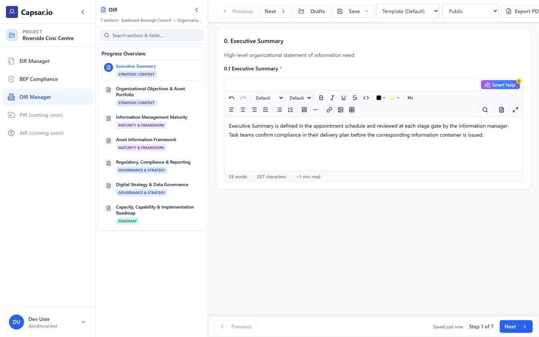Open the highlight color picker
The image size is (539, 337).
click(395, 98)
